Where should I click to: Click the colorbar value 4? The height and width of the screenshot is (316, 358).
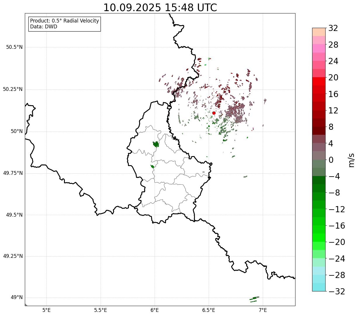(331, 143)
